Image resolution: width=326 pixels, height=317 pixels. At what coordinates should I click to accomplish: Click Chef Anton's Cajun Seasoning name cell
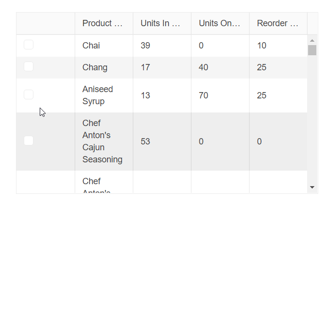[x=102, y=141]
